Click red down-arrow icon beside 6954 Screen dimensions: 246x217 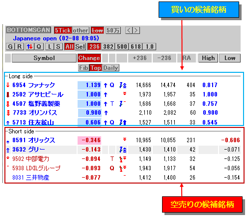tap(8, 85)
